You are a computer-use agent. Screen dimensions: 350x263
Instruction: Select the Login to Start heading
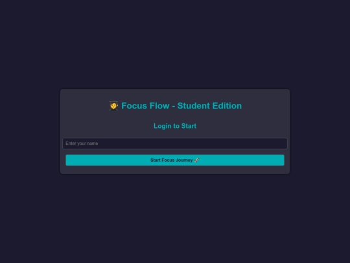pyautogui.click(x=175, y=126)
